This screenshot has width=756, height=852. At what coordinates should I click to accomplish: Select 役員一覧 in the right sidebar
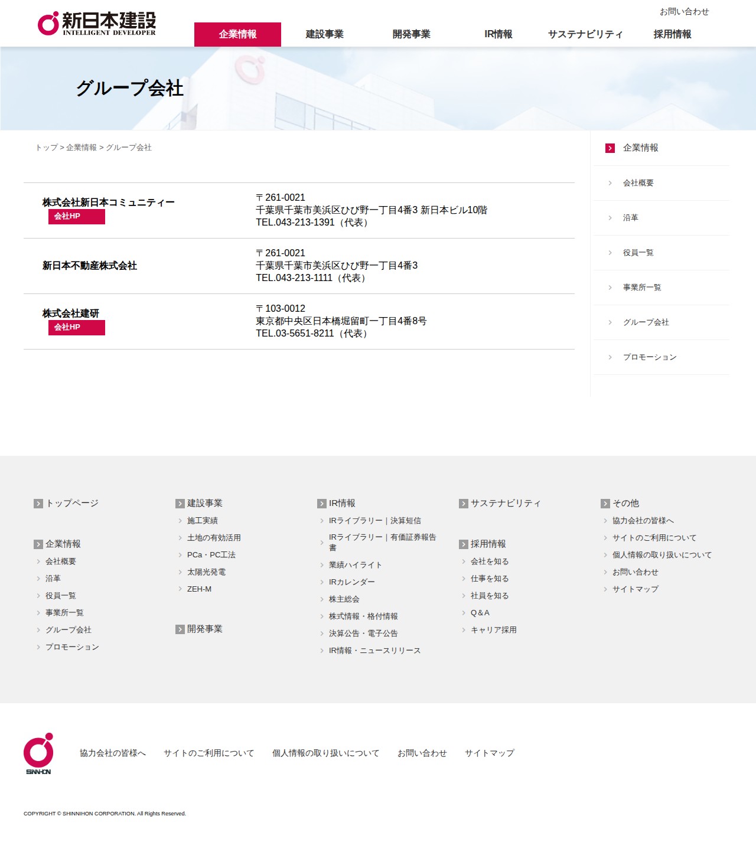638,253
